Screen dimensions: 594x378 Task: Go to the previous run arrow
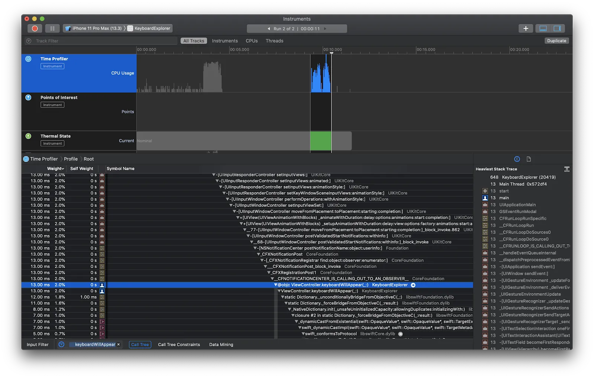pos(269,29)
